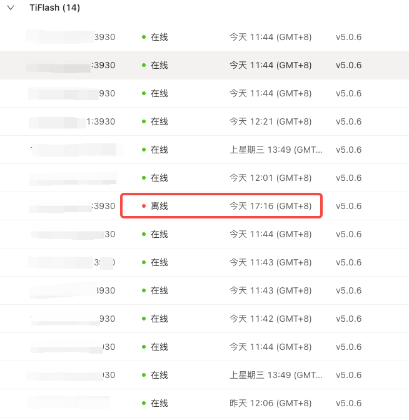The image size is (409, 420).
Task: Click the 离线 status text
Action: coord(159,206)
